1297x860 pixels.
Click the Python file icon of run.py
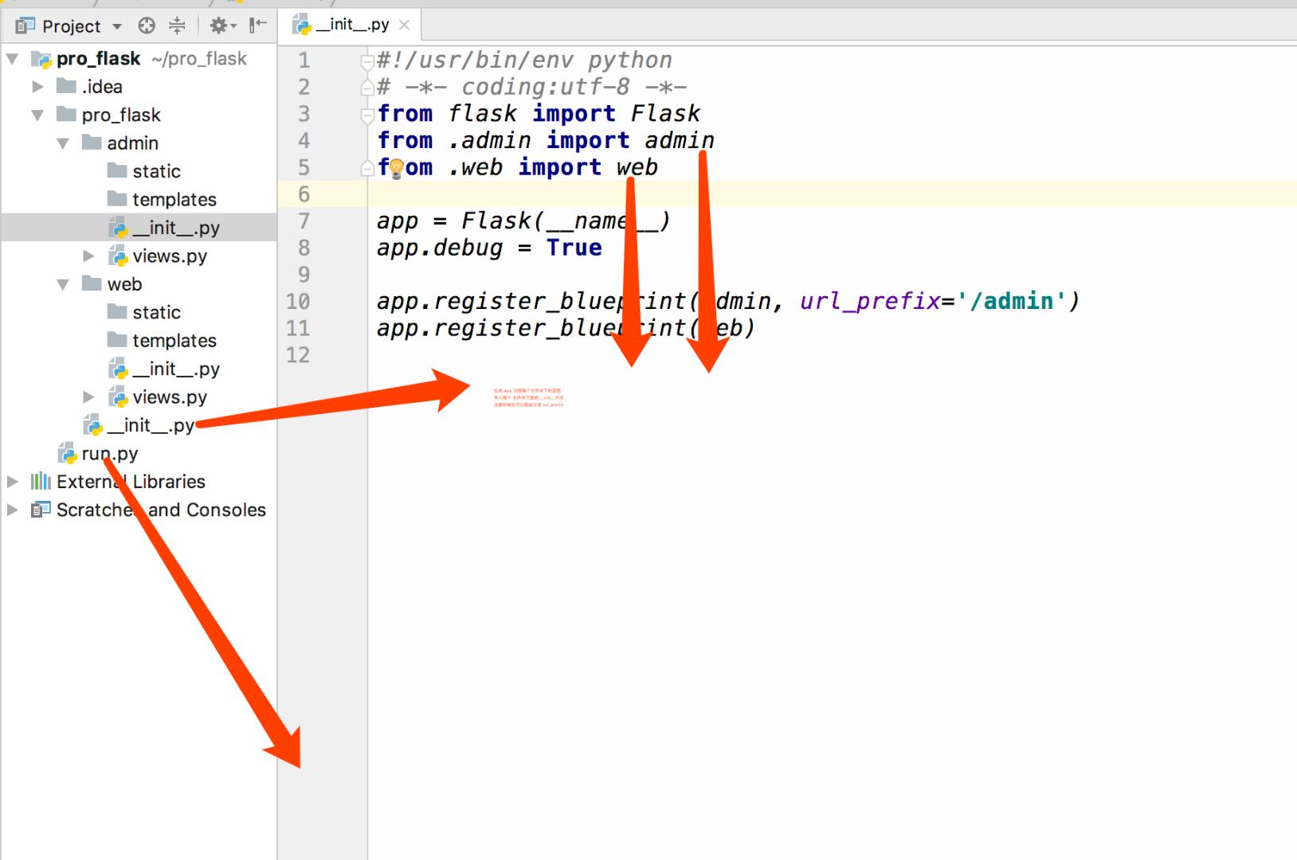click(x=67, y=454)
